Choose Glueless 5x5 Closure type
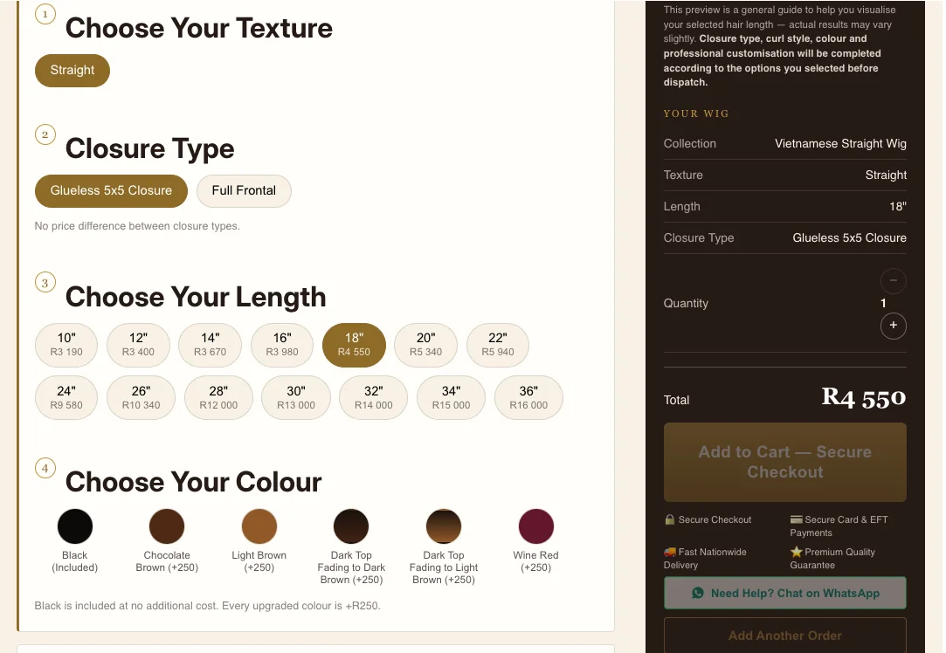 click(x=111, y=190)
